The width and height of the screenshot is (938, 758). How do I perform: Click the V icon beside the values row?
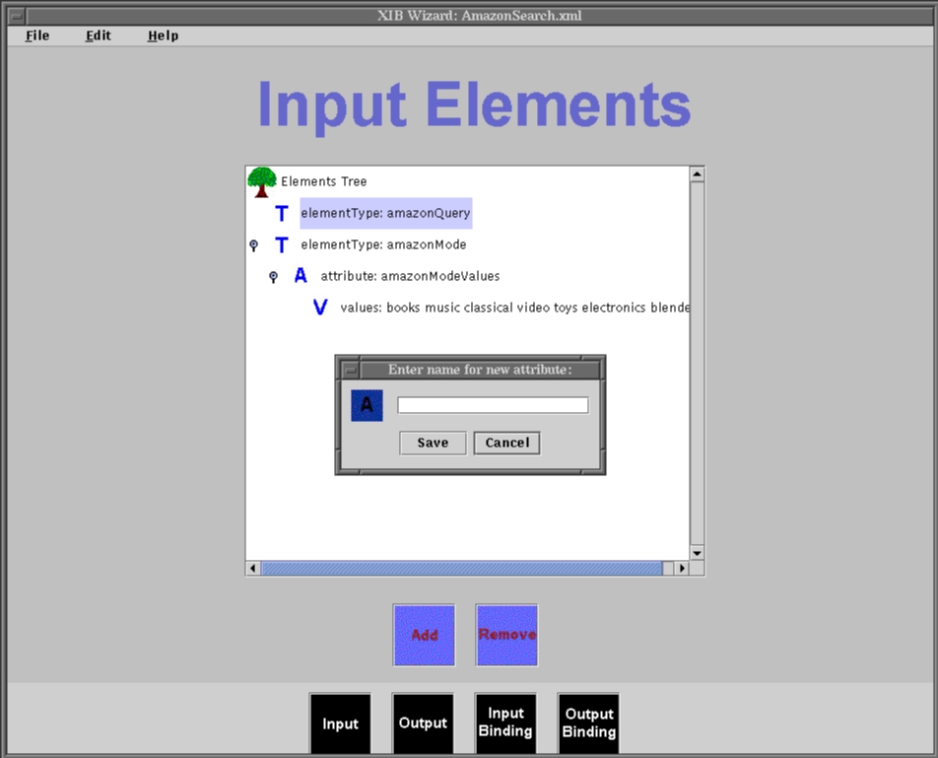320,308
